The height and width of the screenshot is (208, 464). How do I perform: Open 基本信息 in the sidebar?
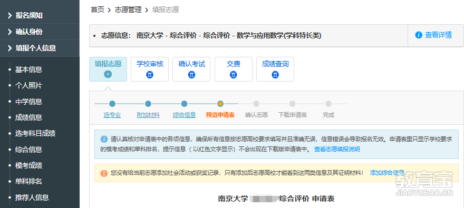(28, 70)
